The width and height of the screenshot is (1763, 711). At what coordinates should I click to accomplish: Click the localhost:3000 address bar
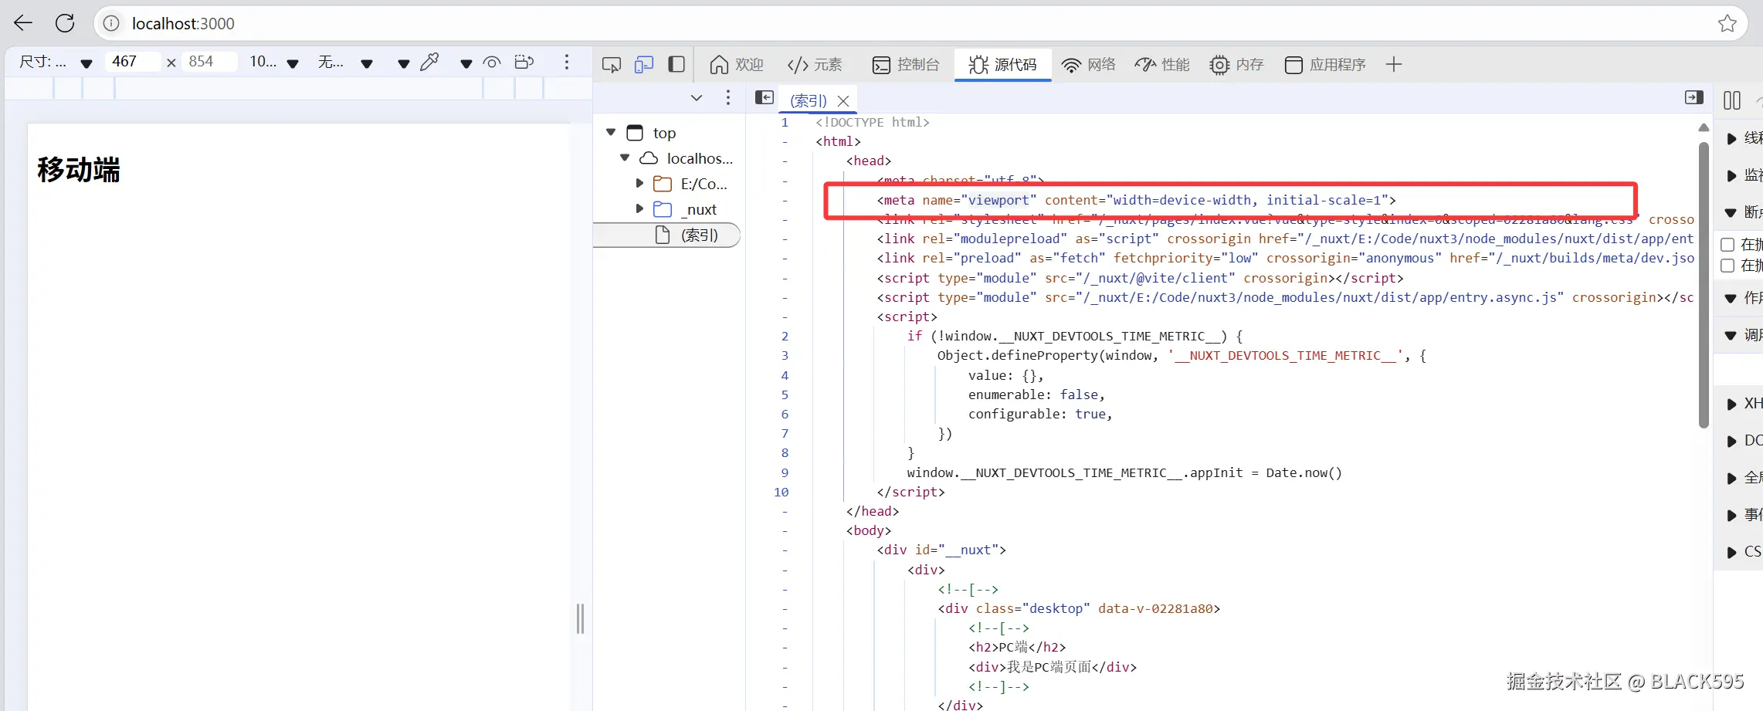[919, 23]
